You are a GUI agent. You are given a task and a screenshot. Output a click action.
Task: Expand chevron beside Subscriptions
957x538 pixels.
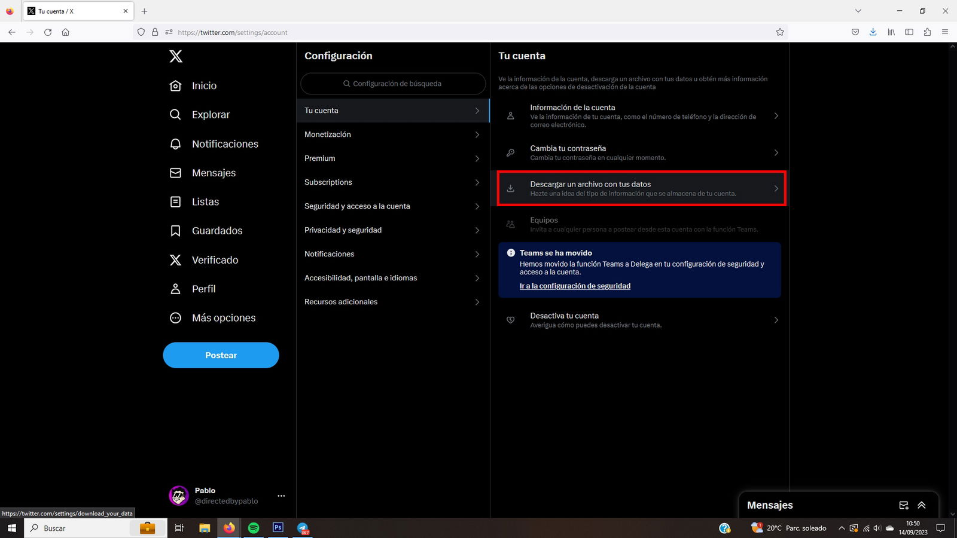(x=477, y=182)
